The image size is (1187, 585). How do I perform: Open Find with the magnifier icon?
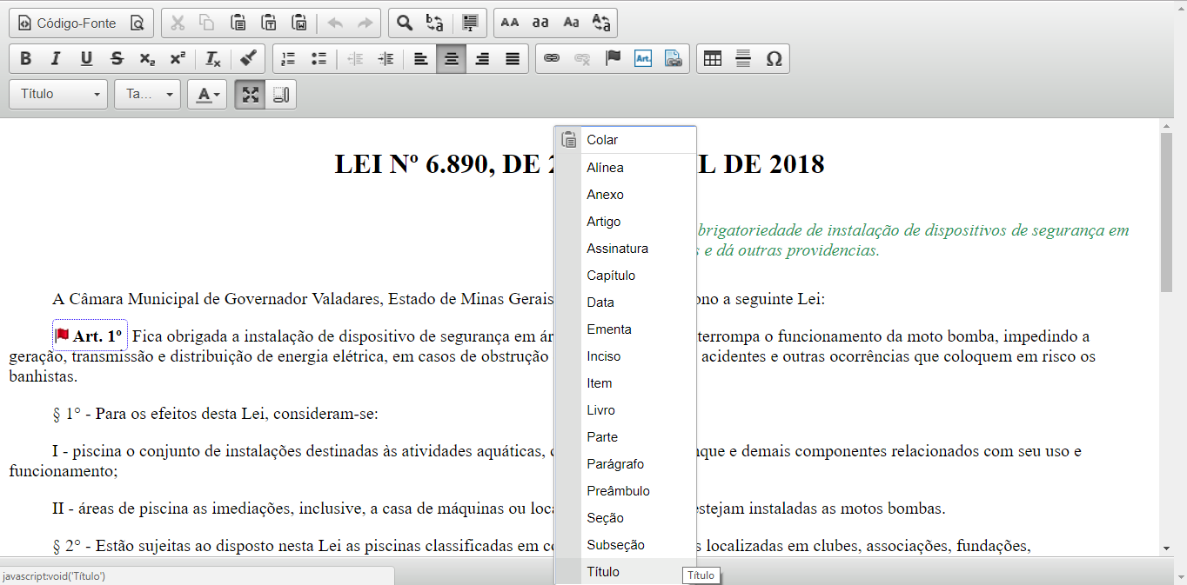tap(405, 23)
